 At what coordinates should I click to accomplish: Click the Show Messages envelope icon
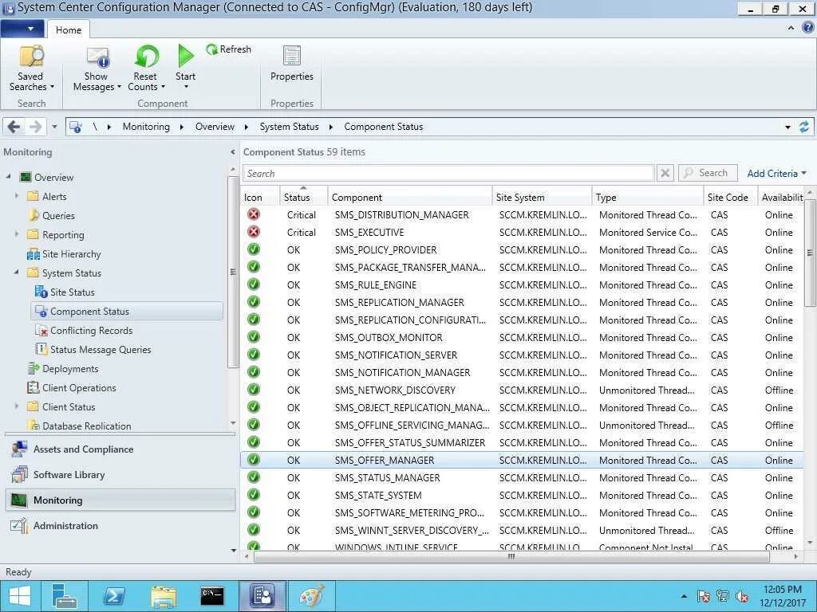[98, 57]
